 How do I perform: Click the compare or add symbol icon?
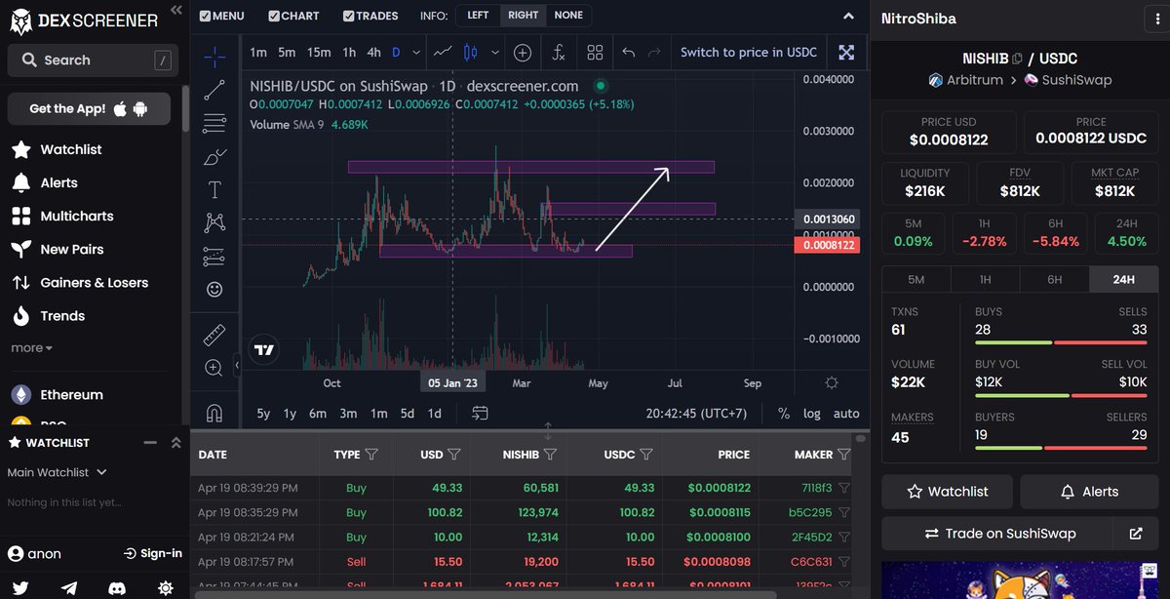(523, 52)
